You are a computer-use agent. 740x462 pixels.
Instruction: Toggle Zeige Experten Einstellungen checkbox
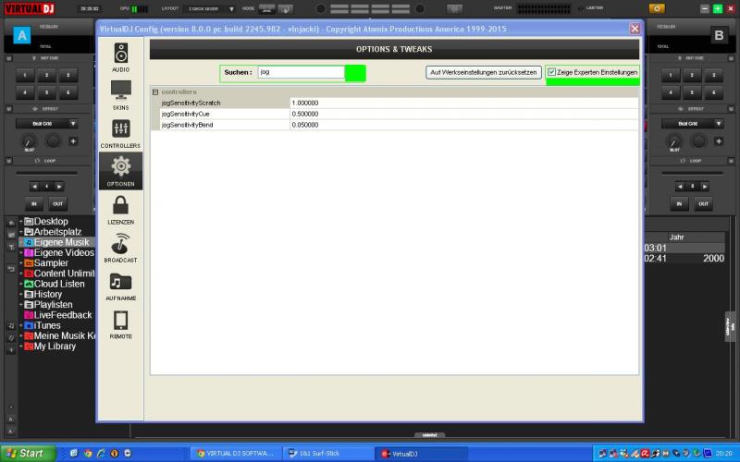pos(551,72)
